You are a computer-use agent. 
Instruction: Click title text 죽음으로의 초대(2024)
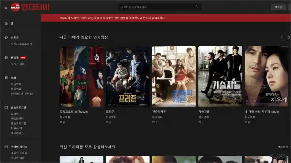pyautogui.click(x=74, y=112)
